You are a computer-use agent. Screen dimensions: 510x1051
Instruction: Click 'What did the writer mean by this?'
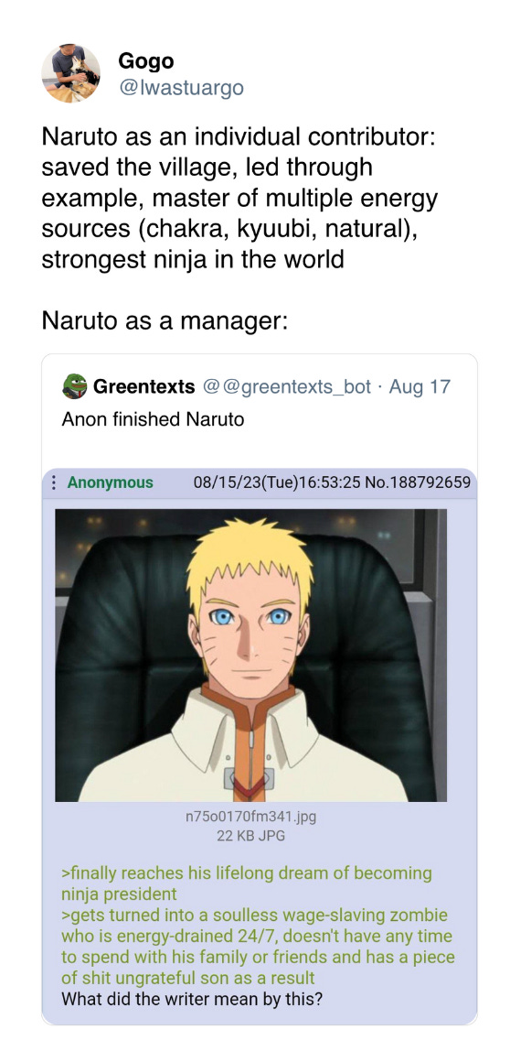point(192,999)
